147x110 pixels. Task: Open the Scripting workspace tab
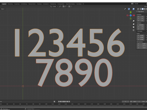(x=79, y=4)
